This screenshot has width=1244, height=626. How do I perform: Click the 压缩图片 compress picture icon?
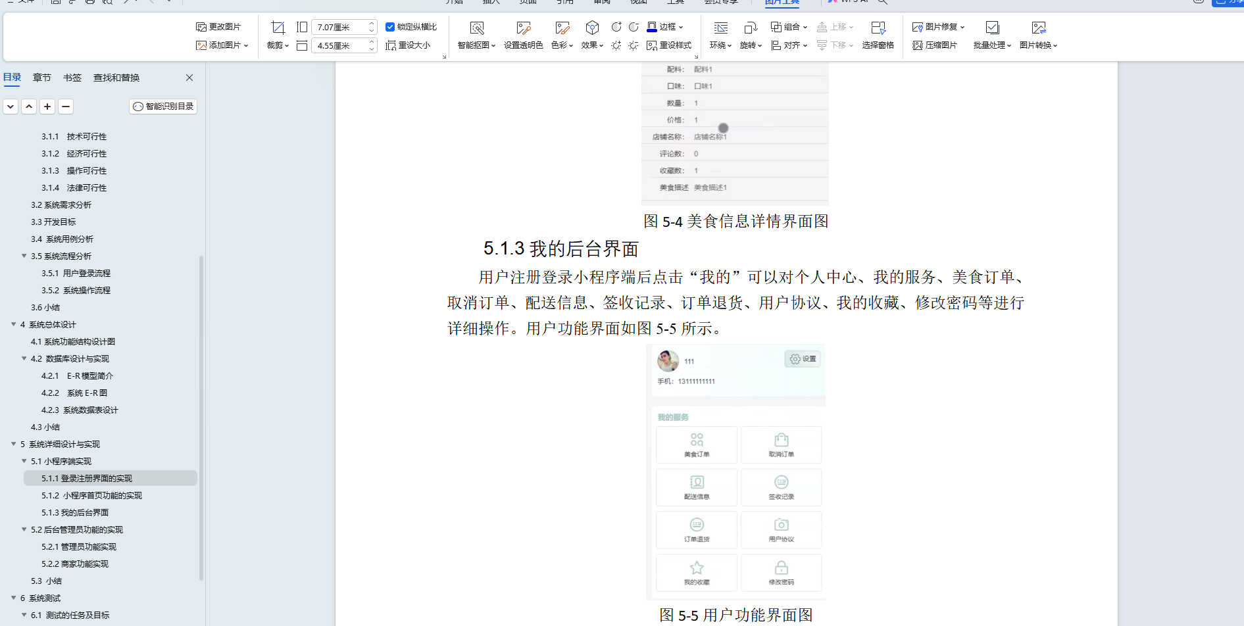pos(918,45)
